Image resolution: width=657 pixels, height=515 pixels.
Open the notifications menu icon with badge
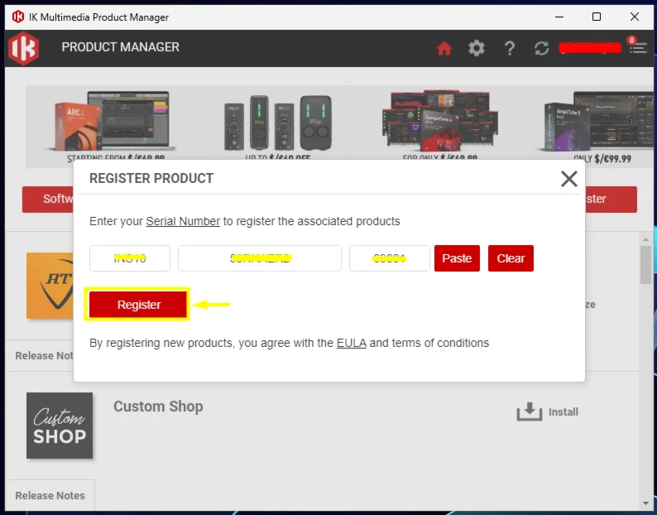click(x=637, y=47)
